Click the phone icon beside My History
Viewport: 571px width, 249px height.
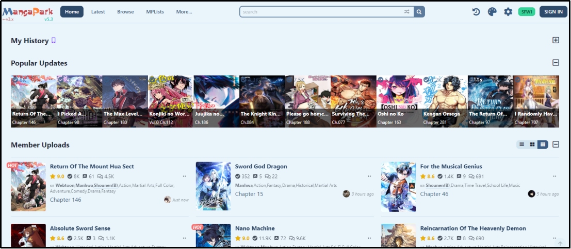point(53,41)
